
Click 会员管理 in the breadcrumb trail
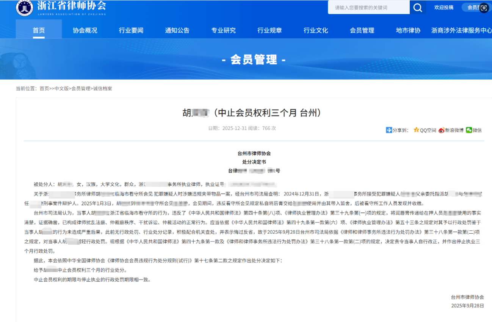pyautogui.click(x=81, y=89)
